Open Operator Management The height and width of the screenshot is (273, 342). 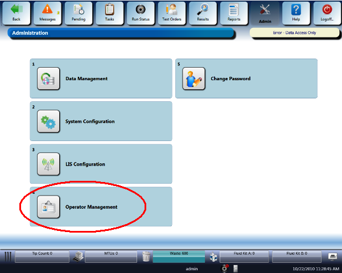click(48, 207)
